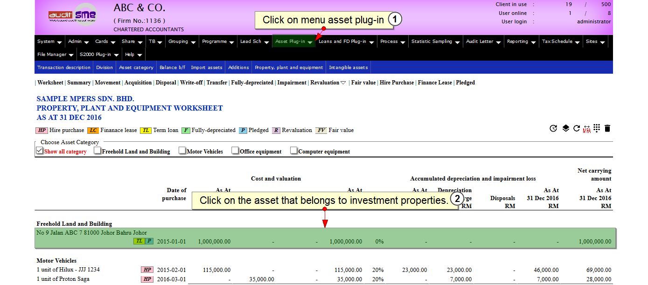Open the Asset Plug-in dropdown menu
The height and width of the screenshot is (285, 648).
coord(293,42)
